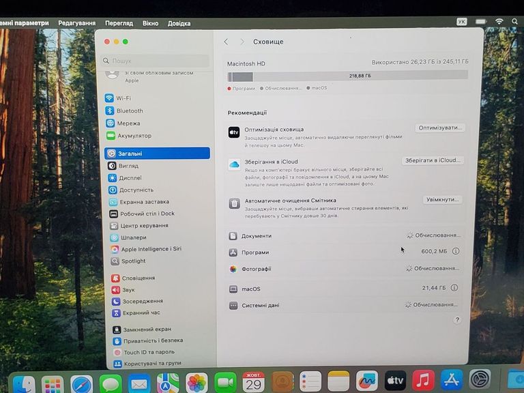
Task: Open Maps from the Dock
Action: pos(168,383)
